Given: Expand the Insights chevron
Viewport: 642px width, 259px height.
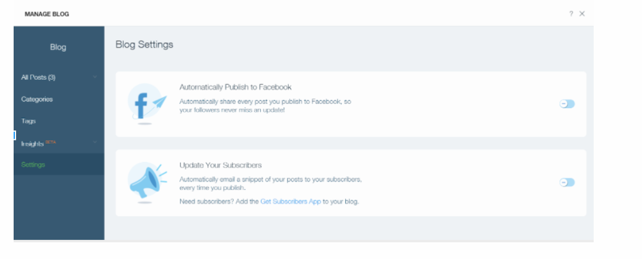Looking at the screenshot, I should 95,142.
